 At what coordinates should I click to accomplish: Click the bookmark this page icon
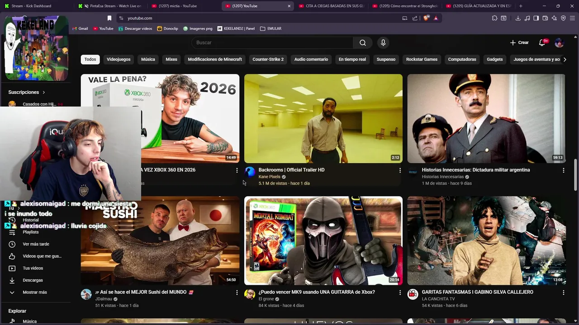pyautogui.click(x=109, y=18)
